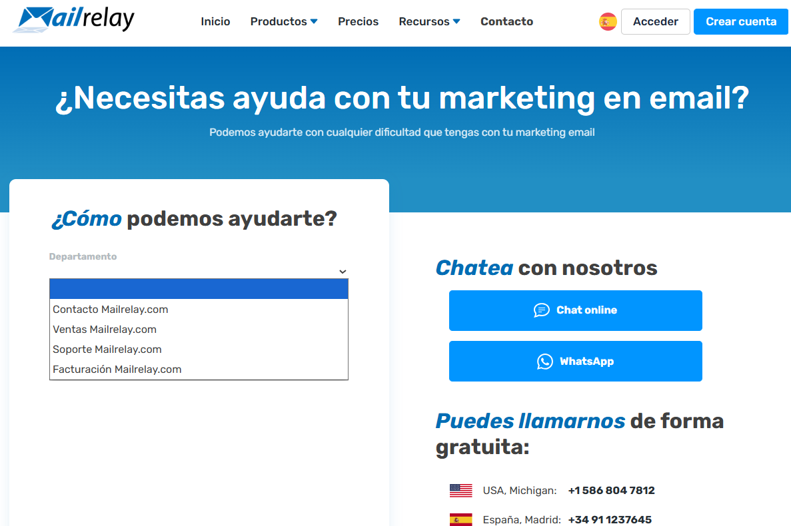The image size is (791, 526).
Task: Click the main heading about marketing en email
Action: click(402, 99)
